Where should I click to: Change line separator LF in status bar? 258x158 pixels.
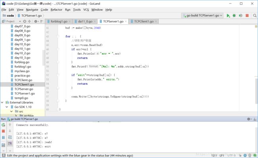(221, 155)
